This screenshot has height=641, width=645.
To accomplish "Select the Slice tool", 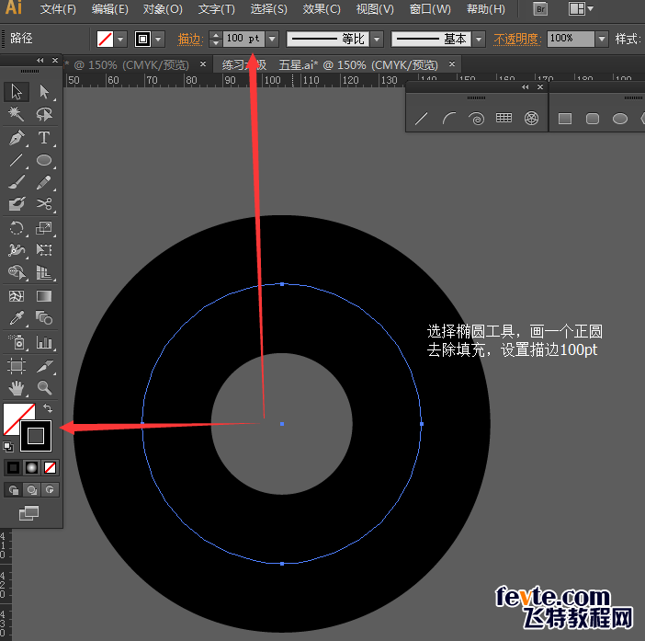I will pos(44,366).
